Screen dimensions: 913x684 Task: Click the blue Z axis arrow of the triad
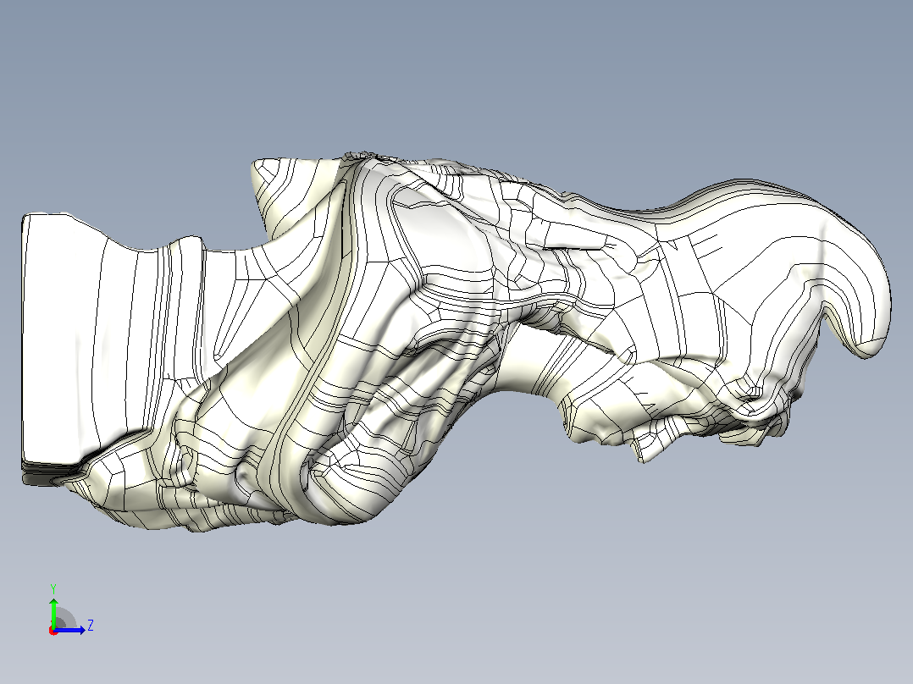69,630
